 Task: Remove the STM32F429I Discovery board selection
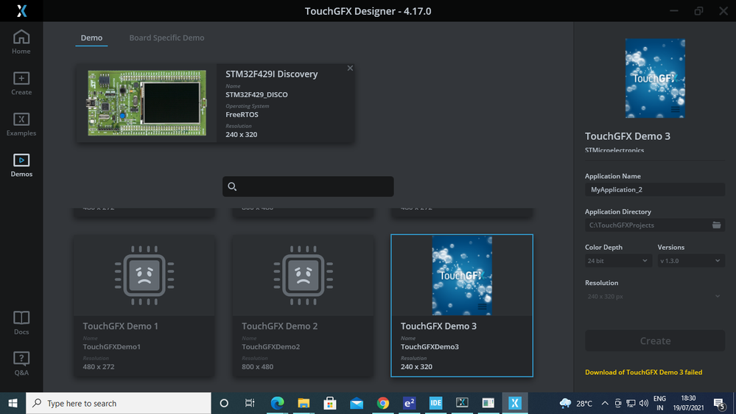pyautogui.click(x=350, y=68)
